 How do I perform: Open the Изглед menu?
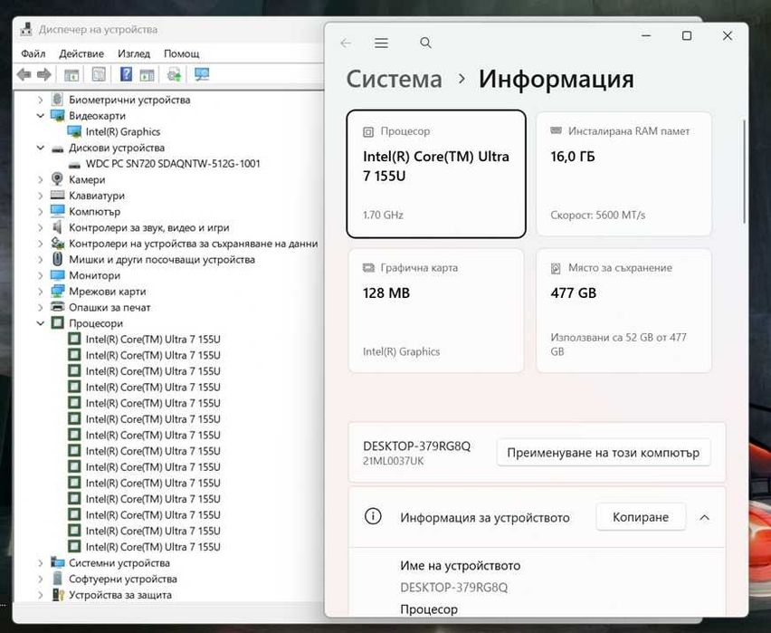click(x=134, y=53)
